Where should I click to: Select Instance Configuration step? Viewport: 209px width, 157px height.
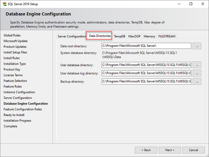coord(19,92)
